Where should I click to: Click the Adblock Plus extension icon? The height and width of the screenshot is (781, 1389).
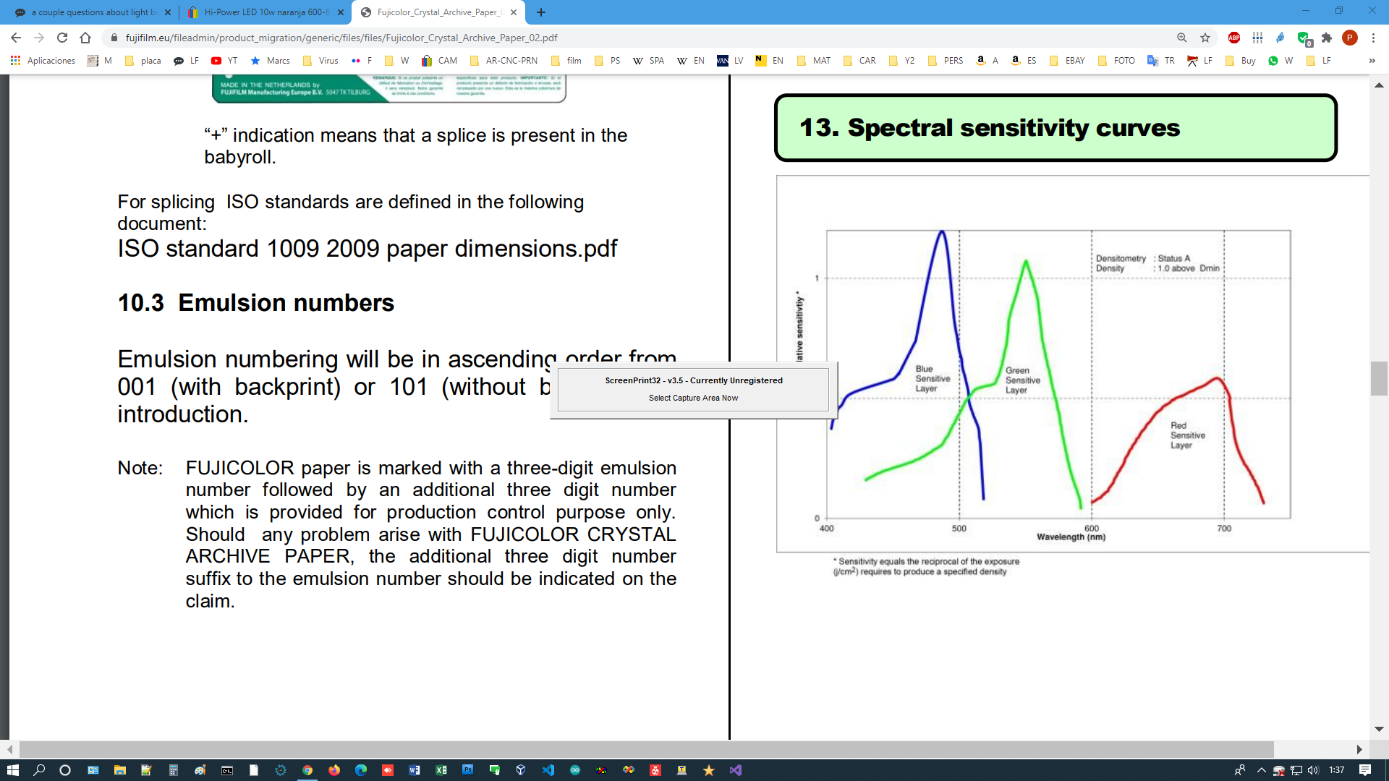pyautogui.click(x=1234, y=38)
